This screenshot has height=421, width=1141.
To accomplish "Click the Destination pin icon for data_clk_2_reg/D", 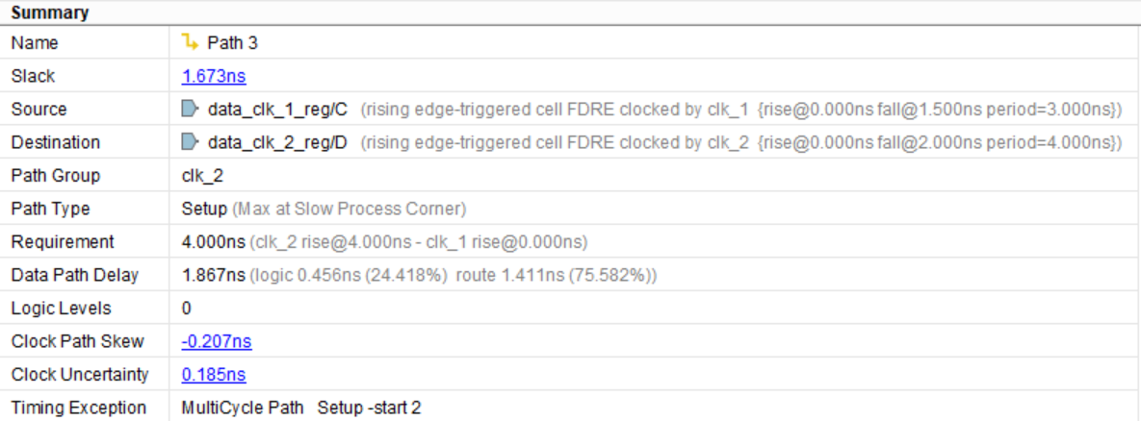I will (189, 142).
